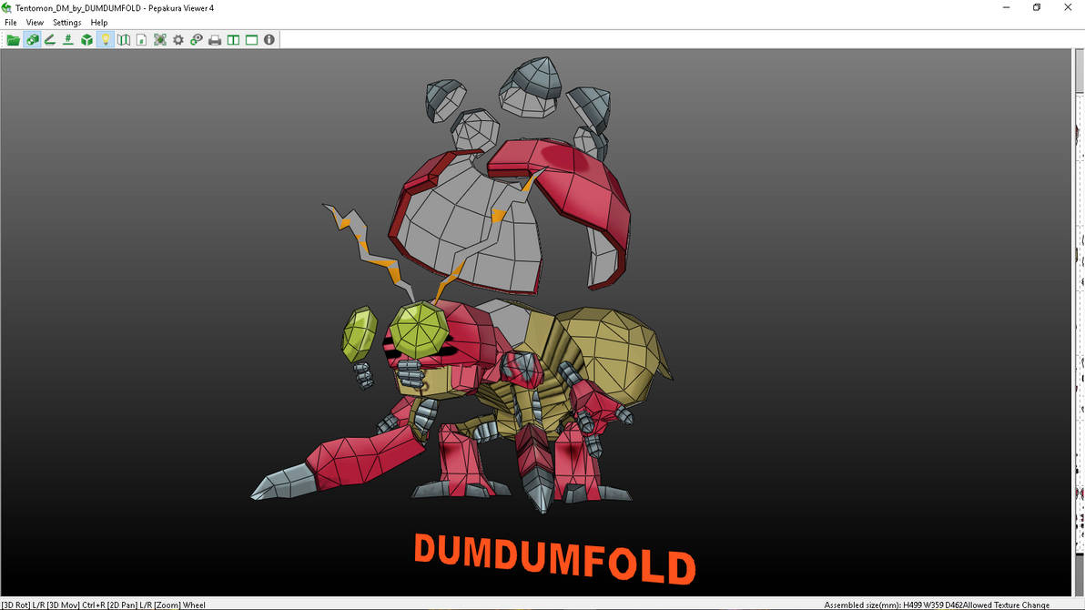Screen dimensions: 1085x610
Task: Open page setup via the document icon
Action: (141, 39)
